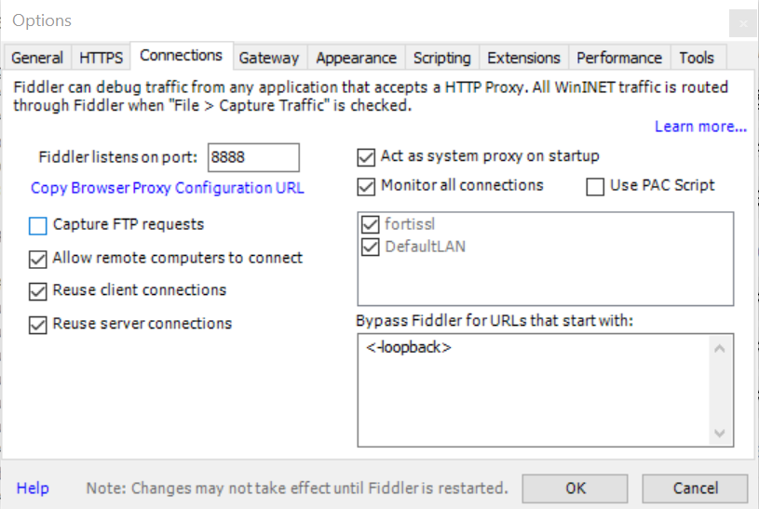This screenshot has width=759, height=509.
Task: Copy Browser Proxy Configuration URL link
Action: click(x=168, y=188)
